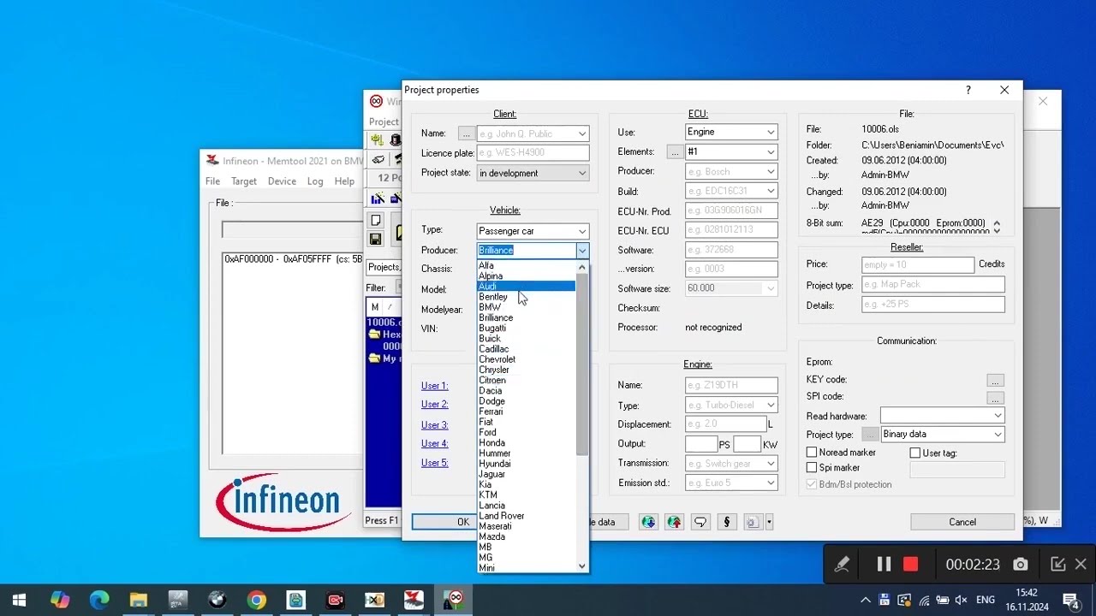Screen dimensions: 1096x616
Task: Enable the Spi marker checkbox
Action: 812,468
